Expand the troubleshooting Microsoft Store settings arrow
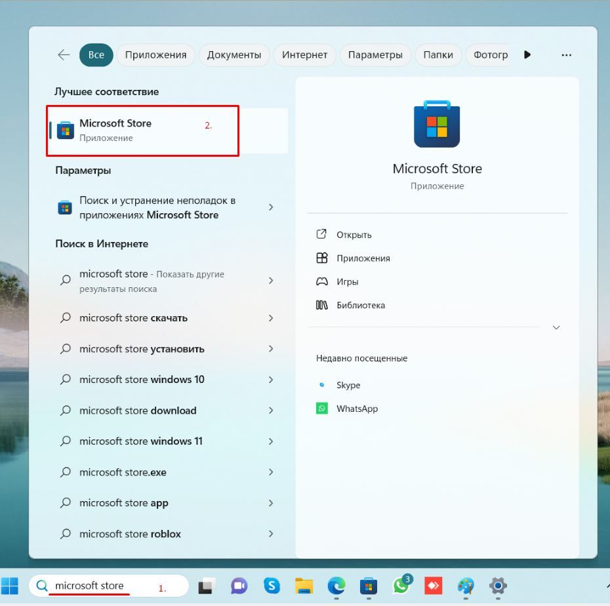The height and width of the screenshot is (606, 610). [x=271, y=207]
